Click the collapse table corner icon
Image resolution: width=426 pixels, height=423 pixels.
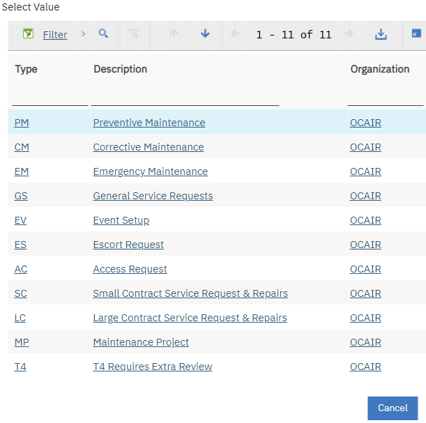click(416, 33)
